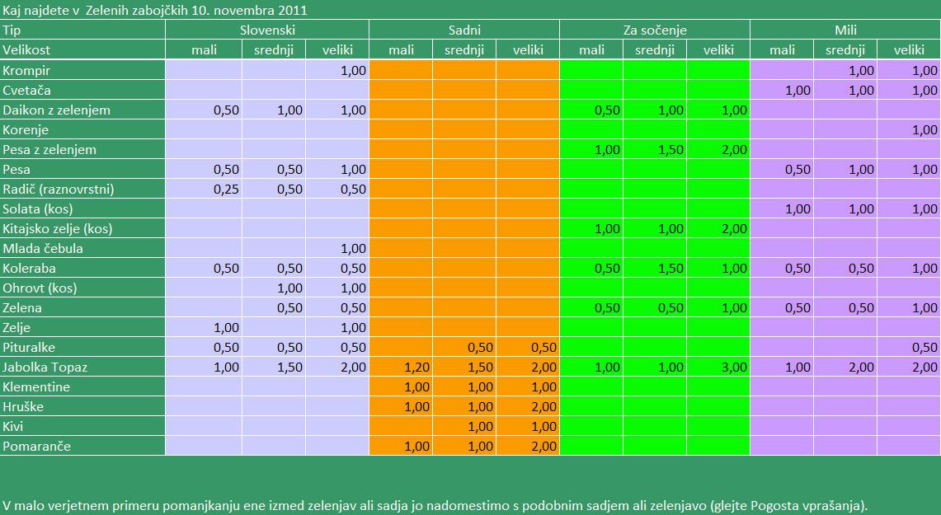The image size is (941, 515).
Task: Click the Mili column group header
Action: [x=845, y=30]
